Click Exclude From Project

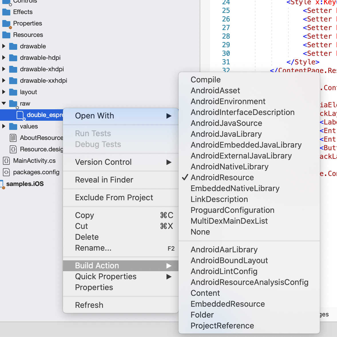[114, 198]
